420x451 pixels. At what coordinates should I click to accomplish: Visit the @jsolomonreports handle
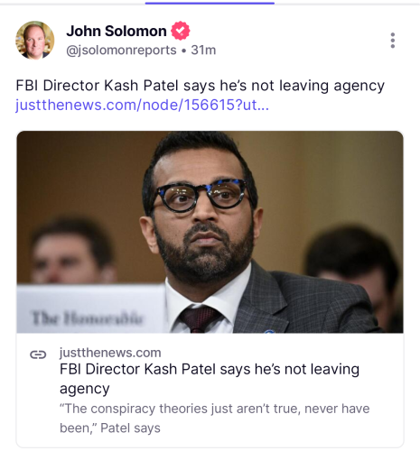point(121,51)
